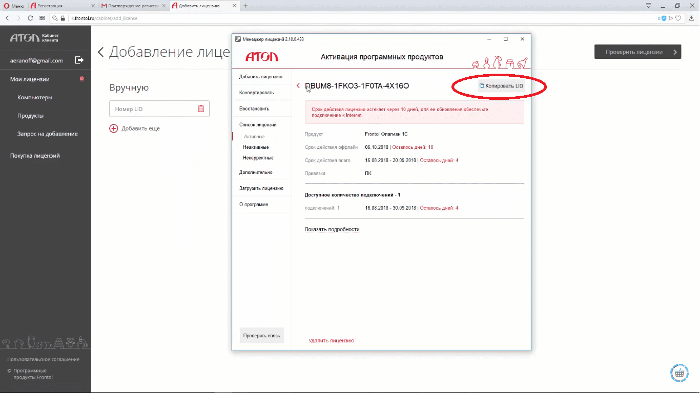
Task: Click Удалить лицензию link
Action: 331,340
